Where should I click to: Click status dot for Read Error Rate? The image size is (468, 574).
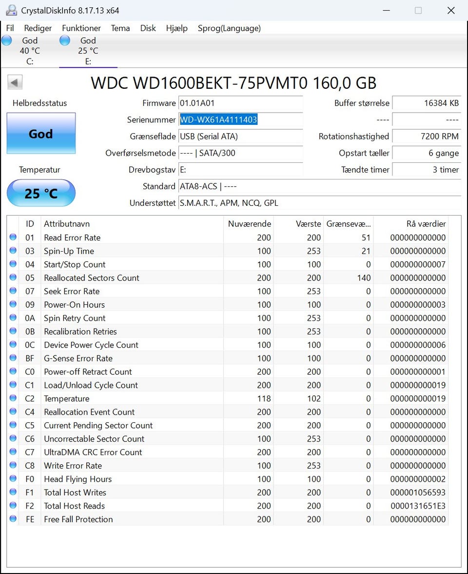coord(13,237)
